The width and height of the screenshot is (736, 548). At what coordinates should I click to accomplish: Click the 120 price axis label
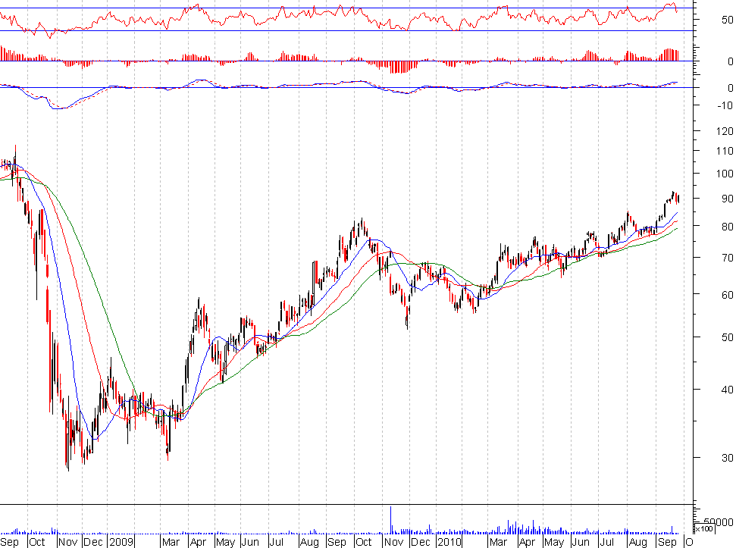coord(725,131)
